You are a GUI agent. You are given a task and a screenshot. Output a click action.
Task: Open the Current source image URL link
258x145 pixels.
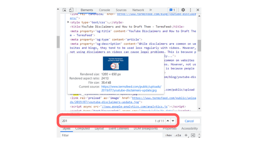pos(131,88)
